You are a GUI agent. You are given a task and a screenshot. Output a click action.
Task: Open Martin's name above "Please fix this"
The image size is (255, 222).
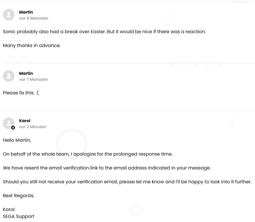[x=26, y=73]
